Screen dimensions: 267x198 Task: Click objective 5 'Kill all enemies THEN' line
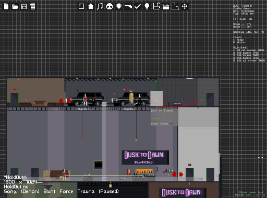tap(249, 60)
